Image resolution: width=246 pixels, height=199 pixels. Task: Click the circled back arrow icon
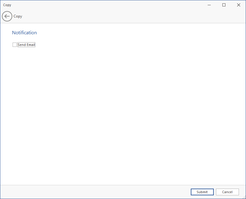point(7,16)
